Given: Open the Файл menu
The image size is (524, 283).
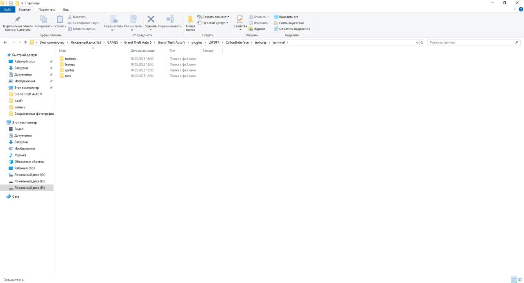Looking at the screenshot, I should (8, 9).
